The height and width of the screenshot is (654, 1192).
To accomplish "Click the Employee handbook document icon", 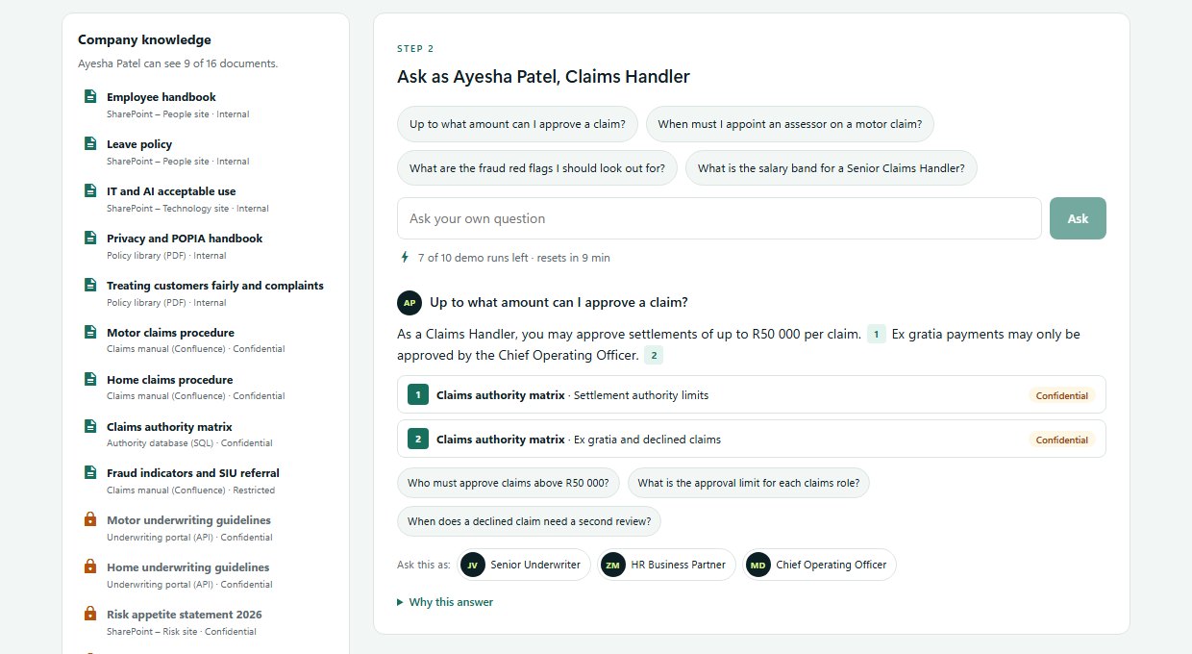I will pyautogui.click(x=90, y=96).
